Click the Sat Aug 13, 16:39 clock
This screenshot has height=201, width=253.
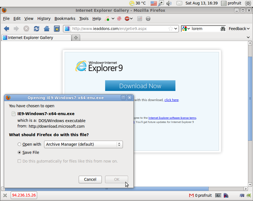pos(201,3)
